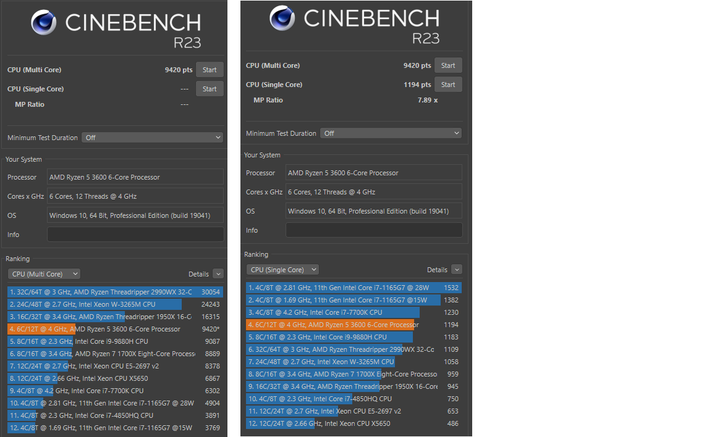Viewport: 712px width, 437px height.
Task: Select Core i9-9880H row scoring 1183
Action: 354,337
